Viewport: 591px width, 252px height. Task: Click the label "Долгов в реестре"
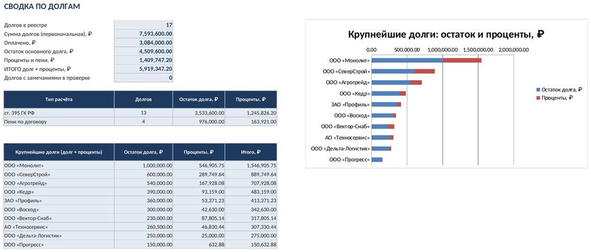[25, 25]
